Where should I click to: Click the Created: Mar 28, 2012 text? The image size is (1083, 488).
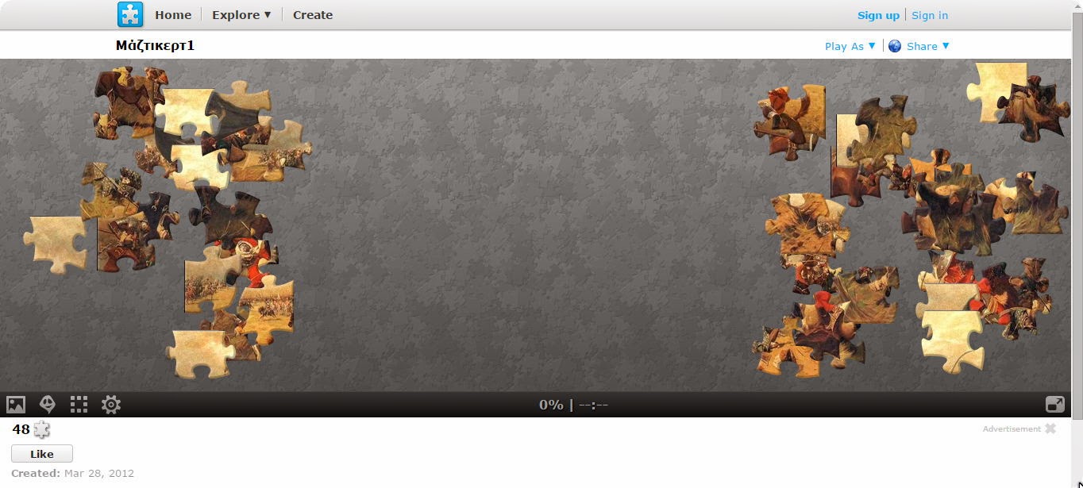pos(72,473)
